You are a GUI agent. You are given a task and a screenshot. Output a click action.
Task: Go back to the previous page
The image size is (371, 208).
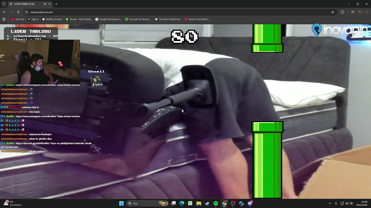tap(4, 12)
